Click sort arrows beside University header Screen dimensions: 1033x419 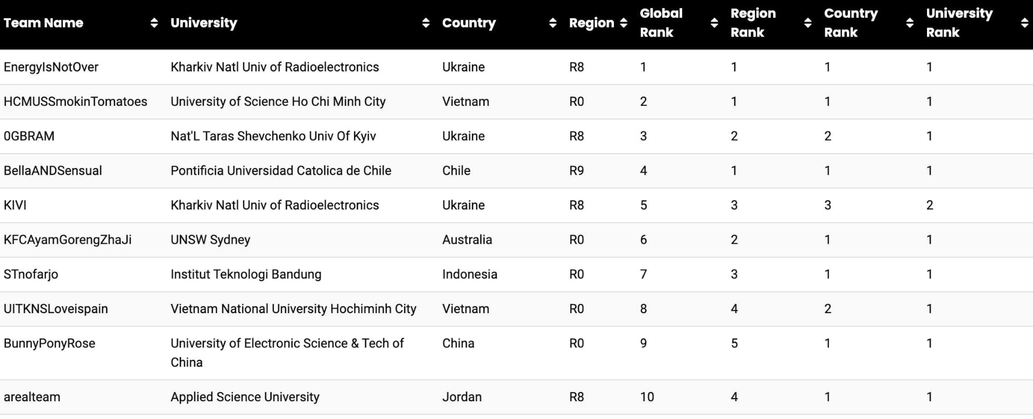[426, 23]
